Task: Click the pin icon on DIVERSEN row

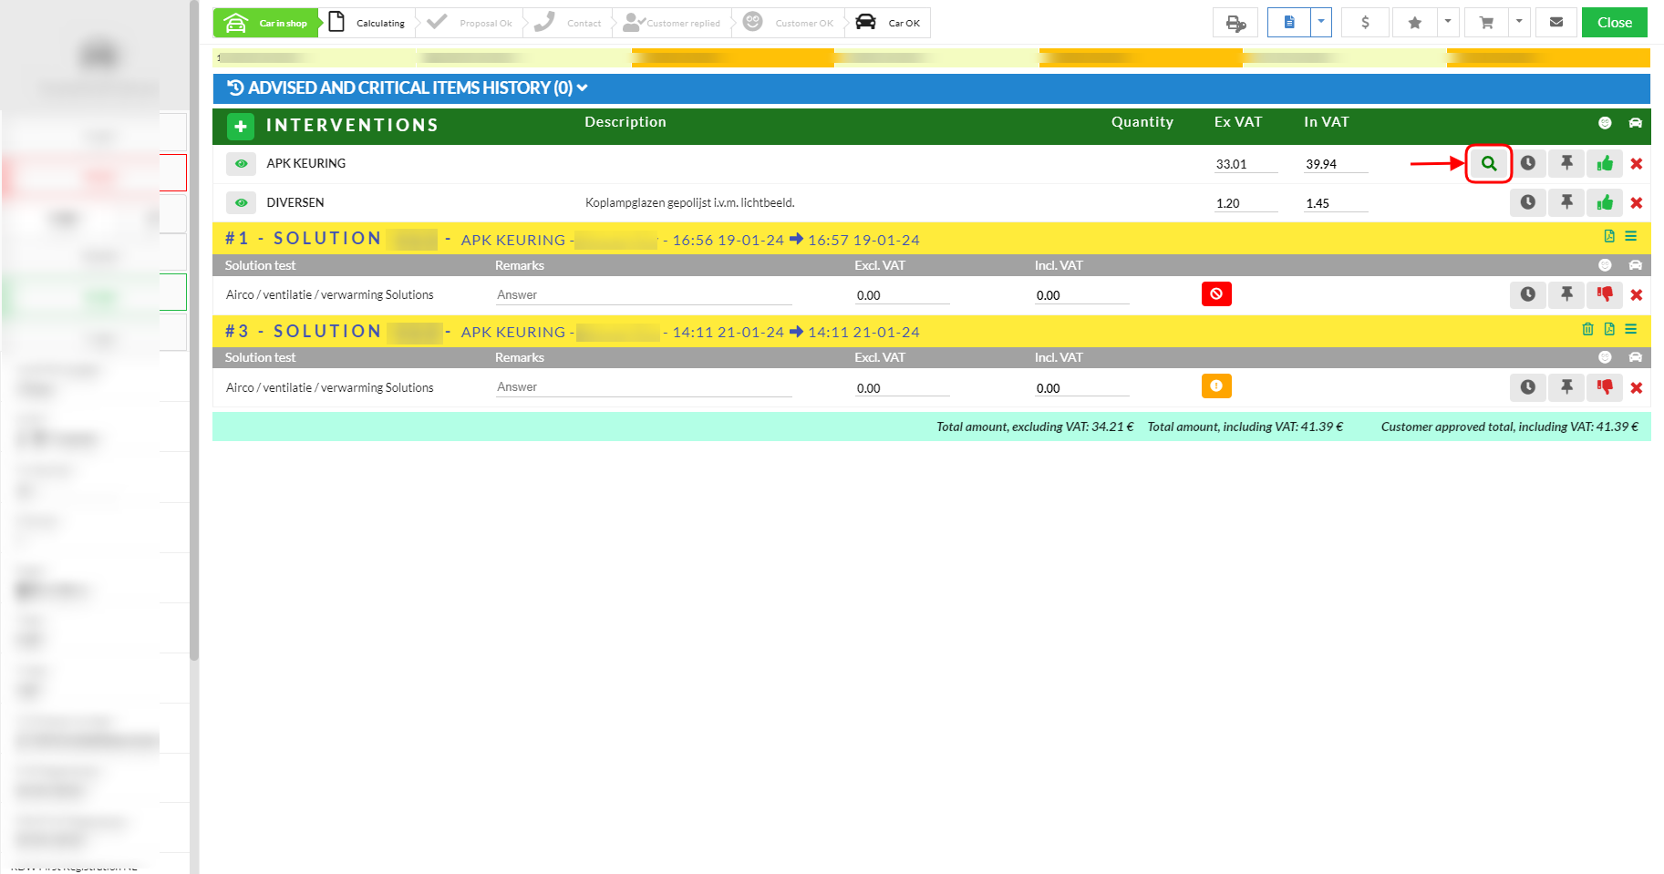Action: pyautogui.click(x=1566, y=202)
